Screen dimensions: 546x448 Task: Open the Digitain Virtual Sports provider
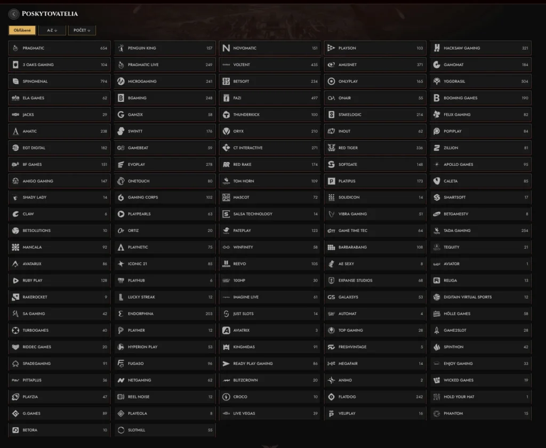(480, 297)
